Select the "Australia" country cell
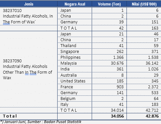This screenshot has height=124, width=161. tap(69, 75)
